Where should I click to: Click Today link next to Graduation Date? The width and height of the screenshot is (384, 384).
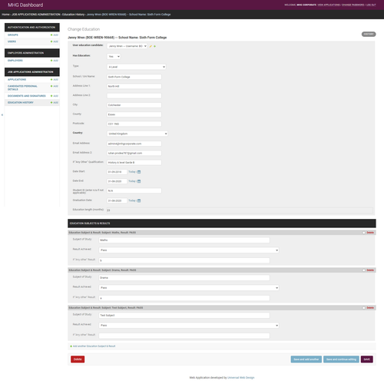pyautogui.click(x=132, y=200)
